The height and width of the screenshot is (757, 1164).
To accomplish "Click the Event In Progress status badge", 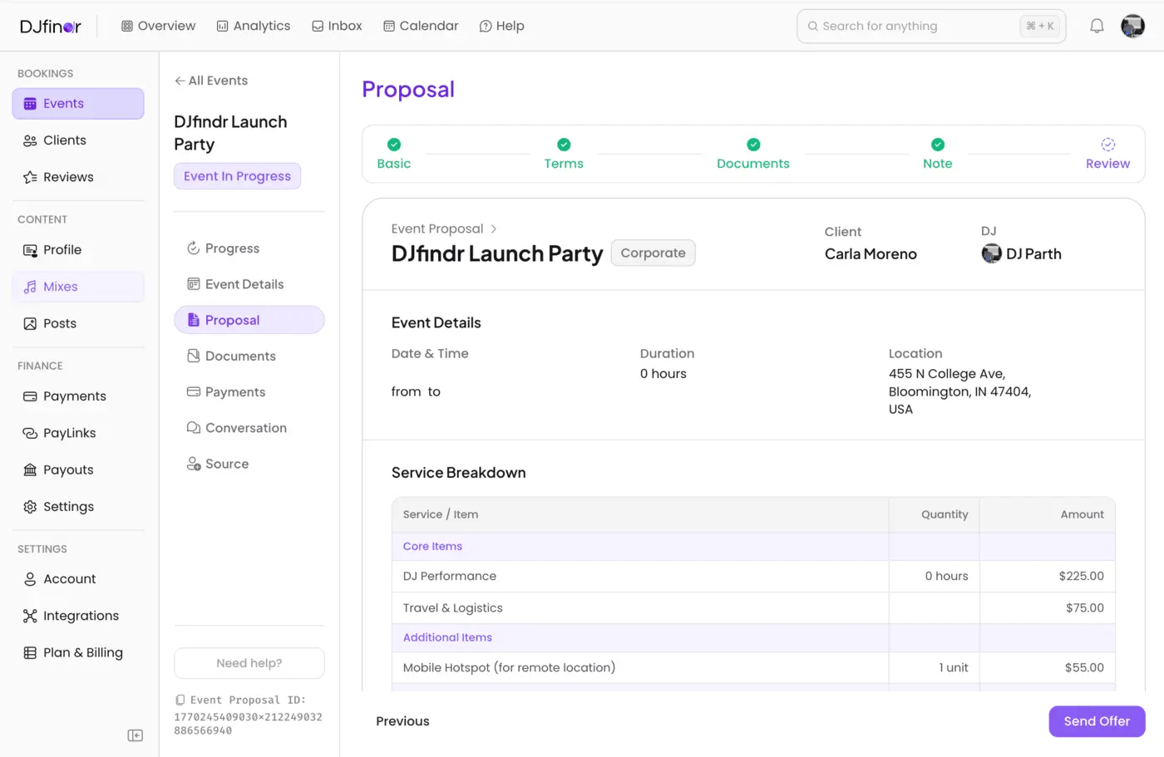I will click(237, 176).
